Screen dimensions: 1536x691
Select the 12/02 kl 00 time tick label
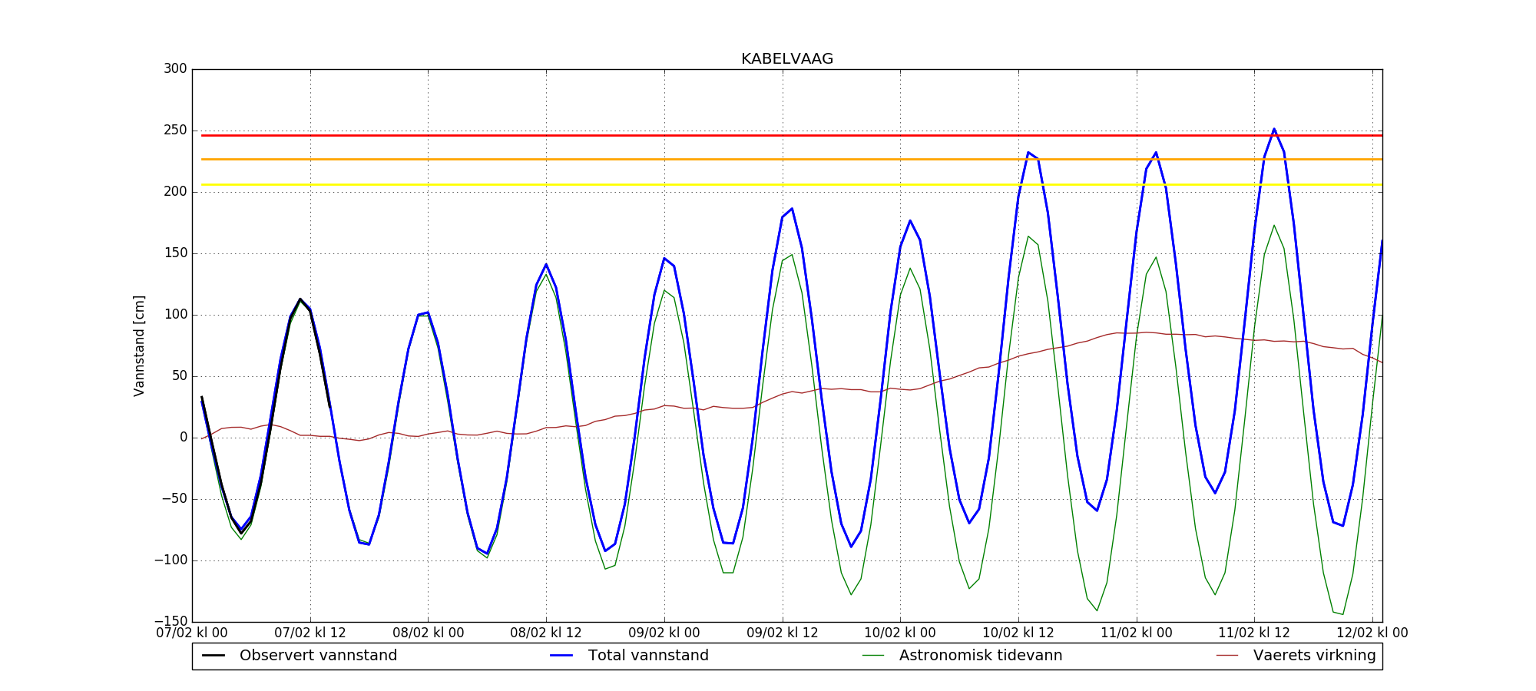pos(1372,633)
